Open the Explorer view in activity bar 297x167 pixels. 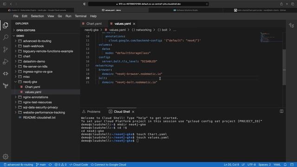coord(6,25)
